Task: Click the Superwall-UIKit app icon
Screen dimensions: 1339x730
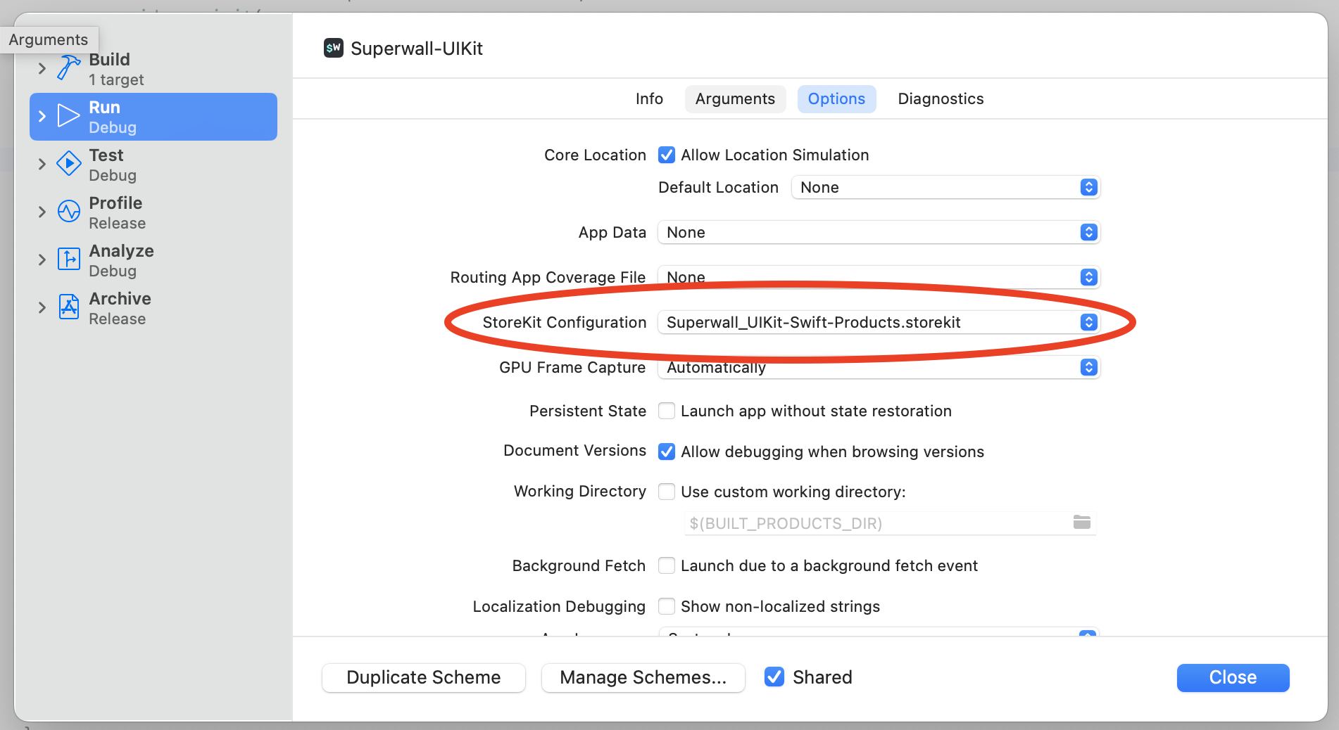Action: [333, 48]
